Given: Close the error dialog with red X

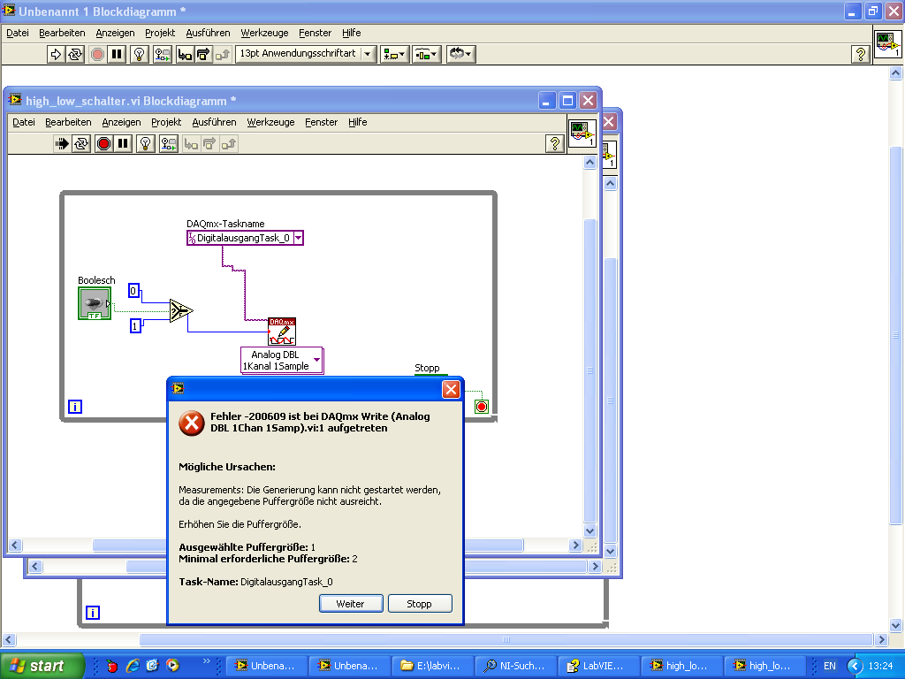Looking at the screenshot, I should pos(451,390).
